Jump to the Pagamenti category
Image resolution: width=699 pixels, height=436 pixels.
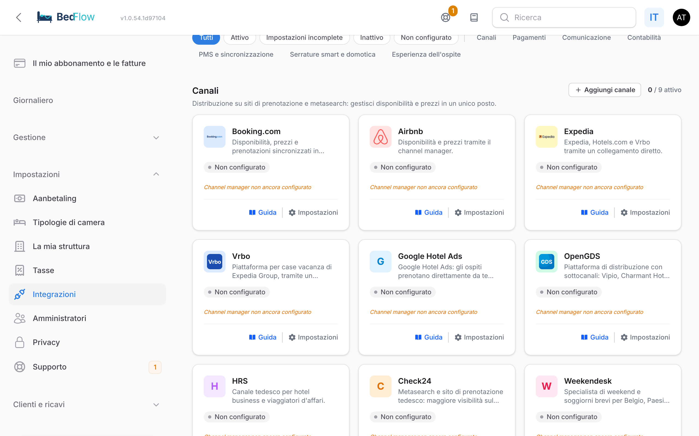tap(529, 38)
